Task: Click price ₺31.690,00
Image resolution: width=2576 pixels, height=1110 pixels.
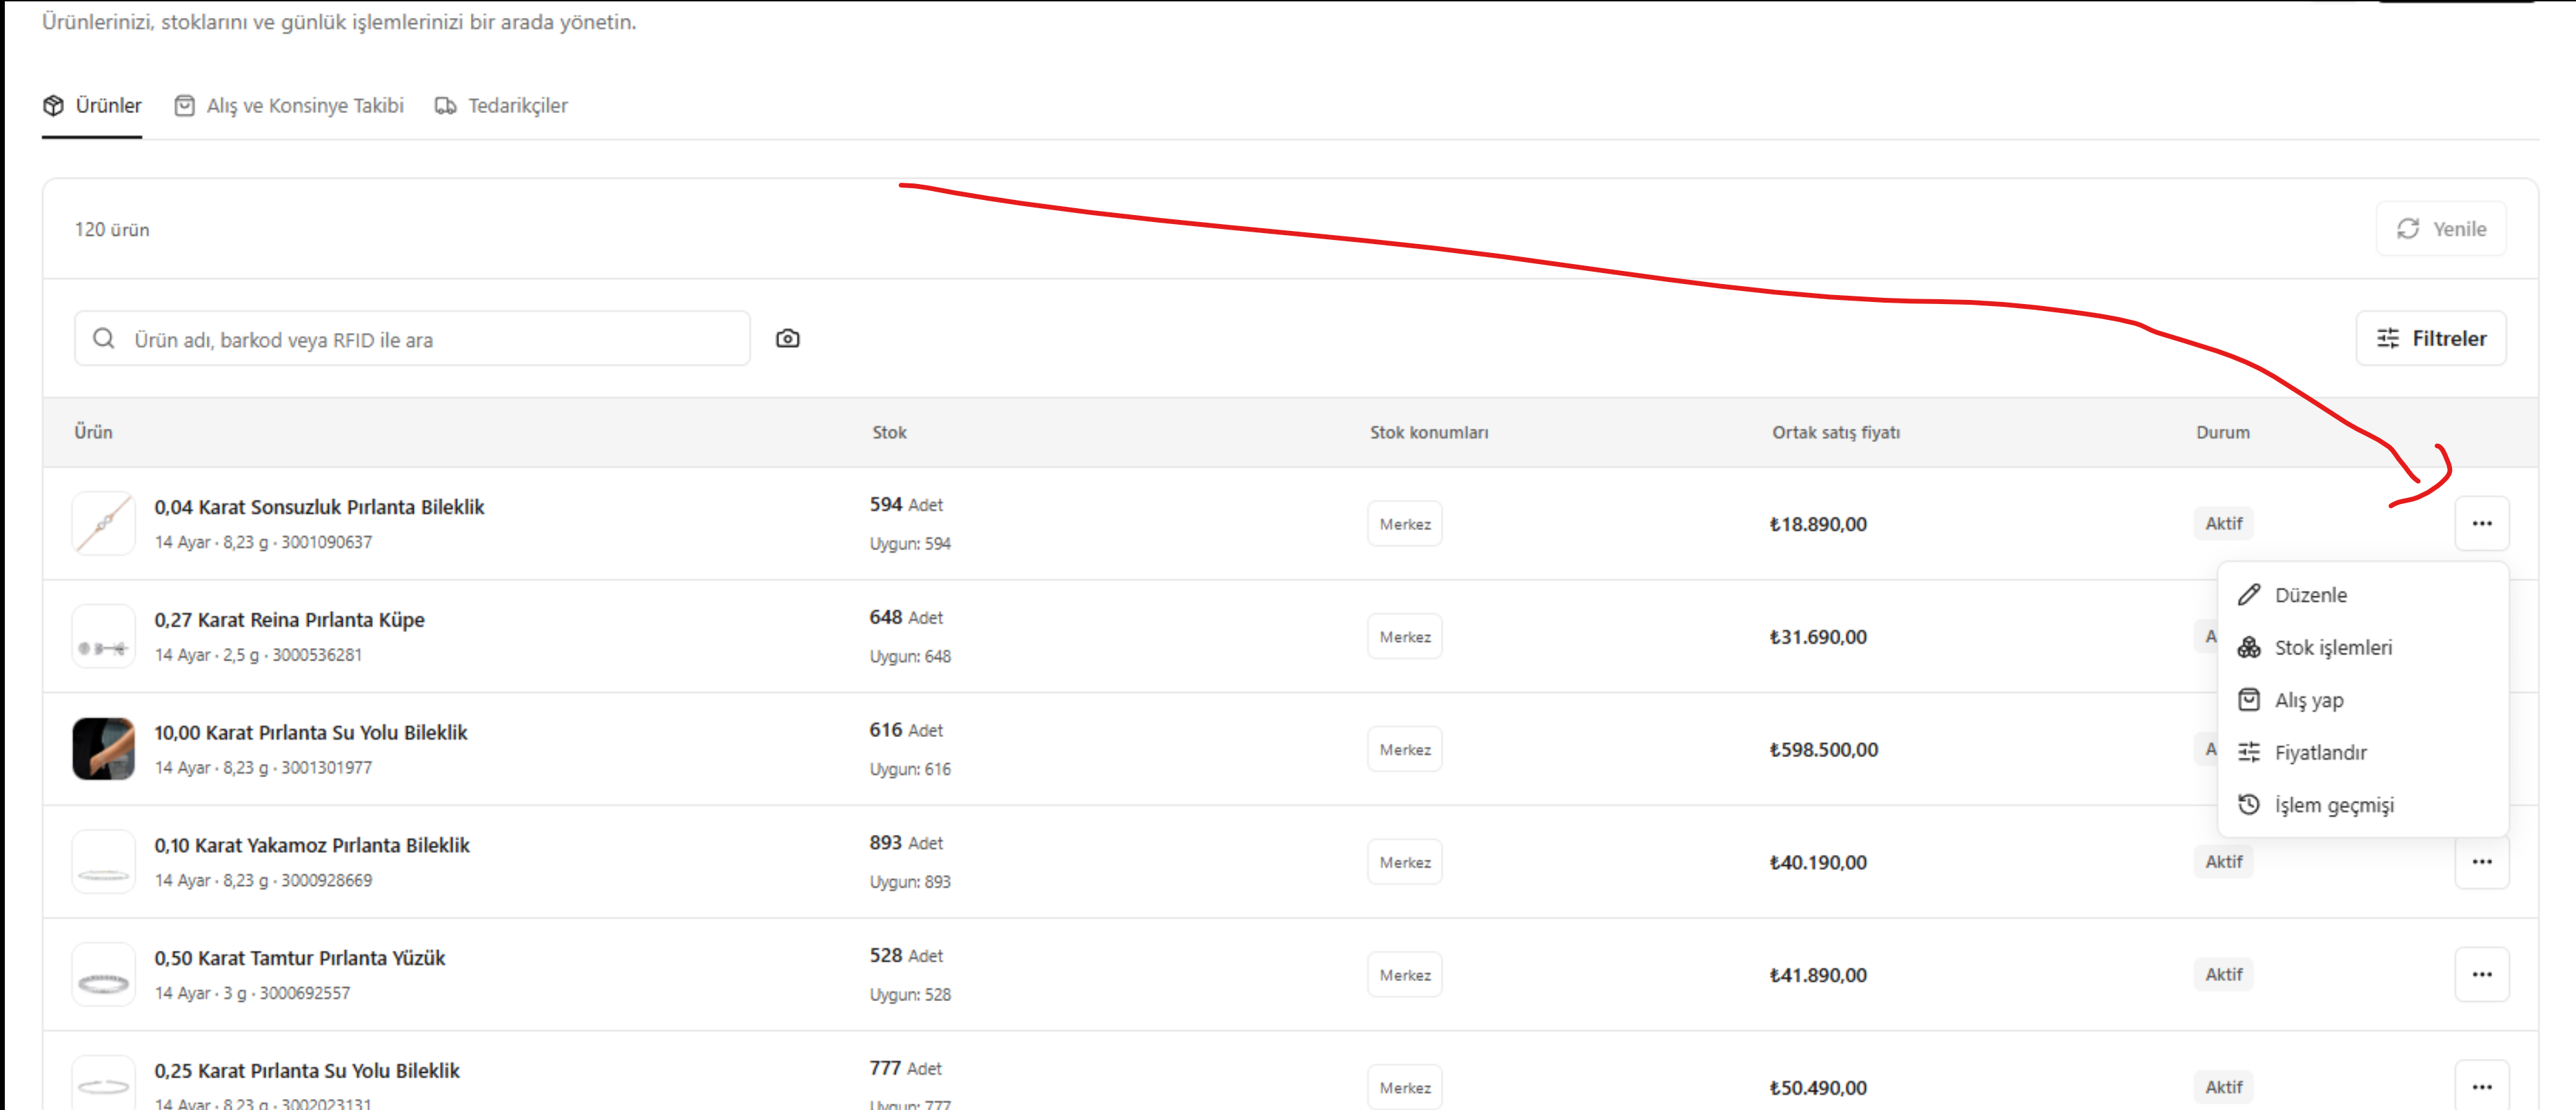Action: pyautogui.click(x=1817, y=637)
